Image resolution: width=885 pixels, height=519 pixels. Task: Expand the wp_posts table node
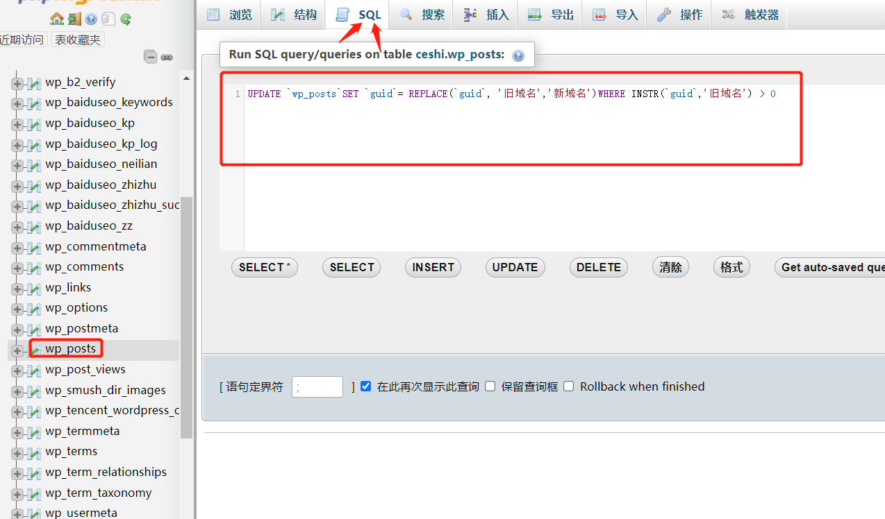17,350
